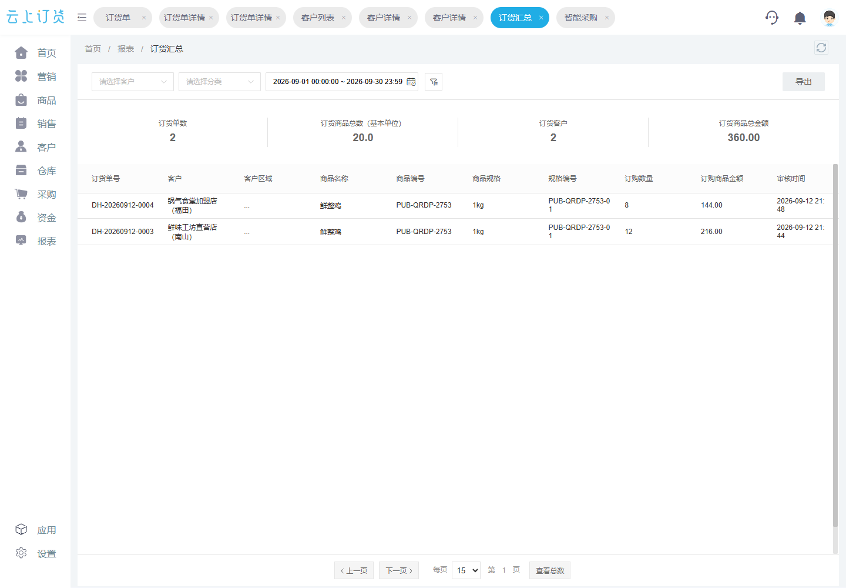Go to 首页 in the sidebar
The image size is (846, 588).
[35, 53]
